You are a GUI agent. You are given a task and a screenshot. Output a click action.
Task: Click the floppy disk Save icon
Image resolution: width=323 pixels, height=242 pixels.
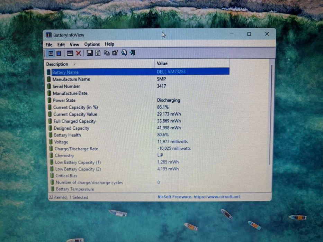[x=90, y=53]
